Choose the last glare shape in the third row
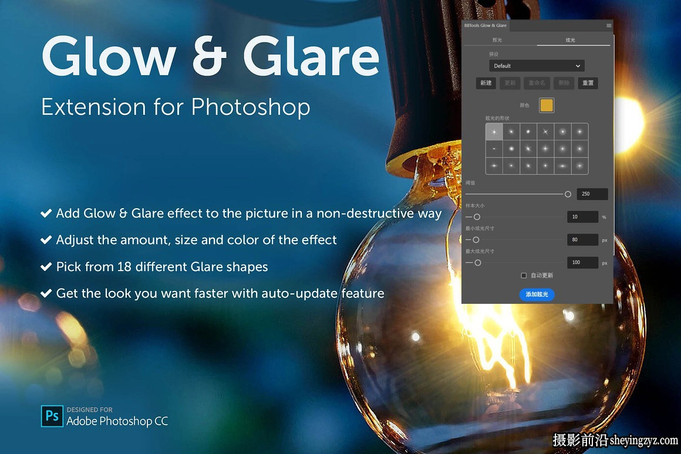This screenshot has width=681, height=454. 580,166
